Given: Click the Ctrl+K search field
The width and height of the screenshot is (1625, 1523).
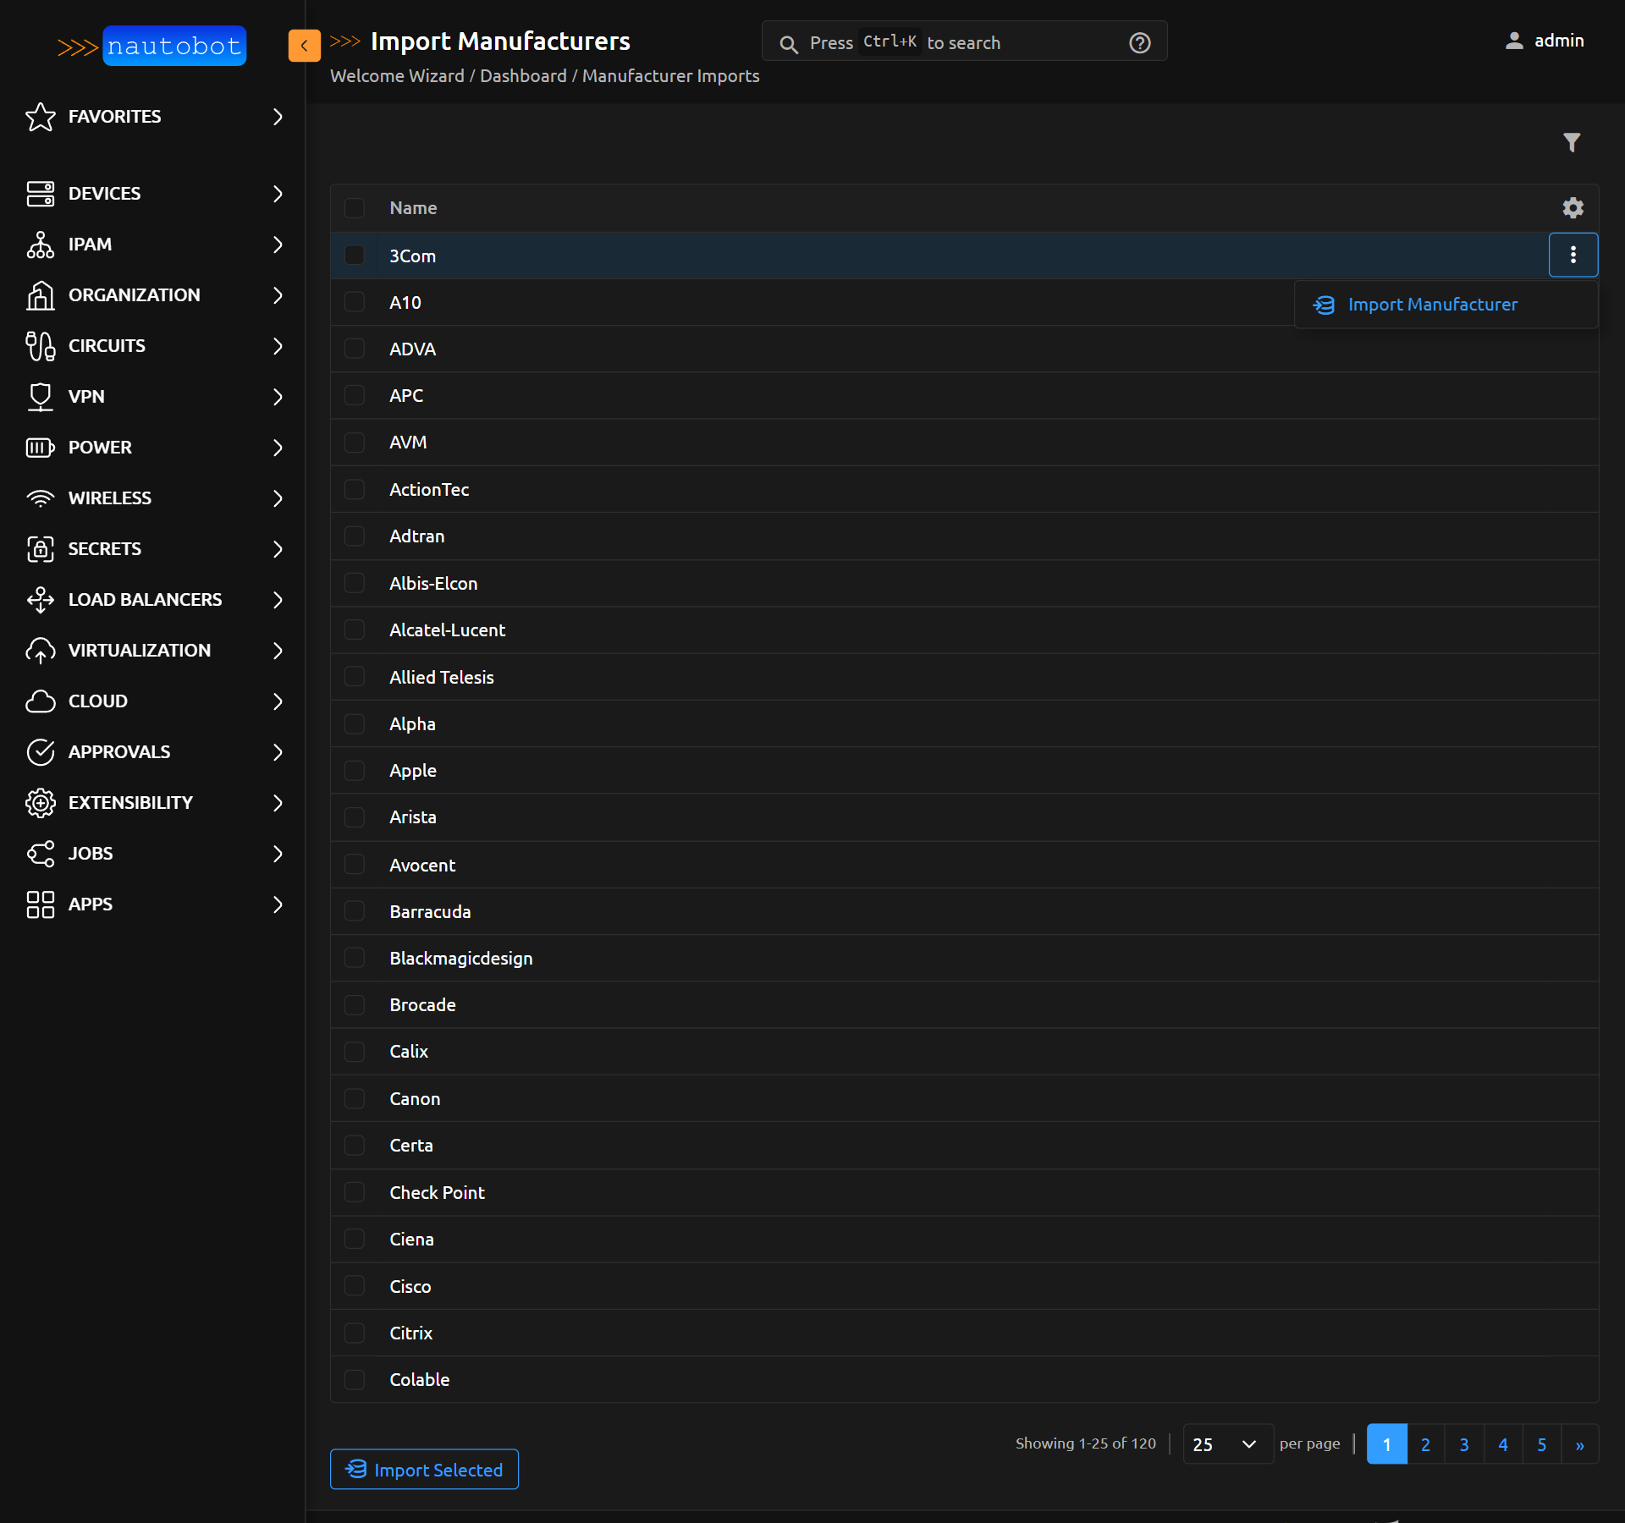Looking at the screenshot, I should pos(963,42).
